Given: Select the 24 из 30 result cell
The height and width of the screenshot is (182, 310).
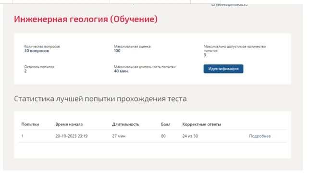Looking at the screenshot, I should pos(190,136).
